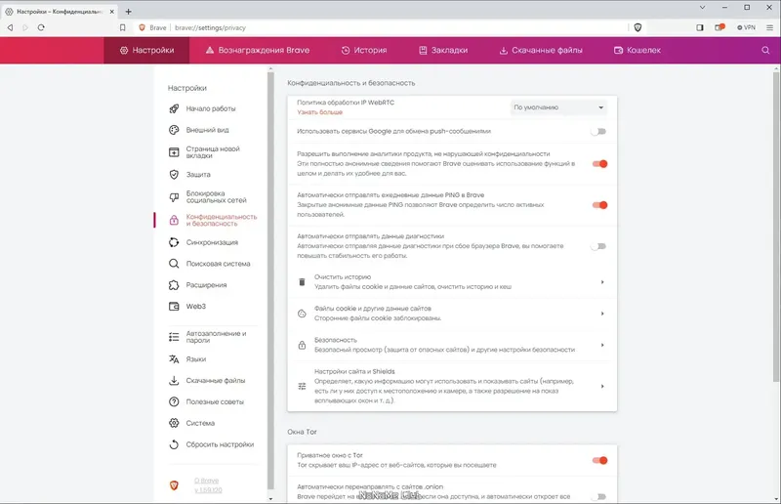The image size is (781, 504).
Task: Disable product analytics toggle
Action: 599,163
